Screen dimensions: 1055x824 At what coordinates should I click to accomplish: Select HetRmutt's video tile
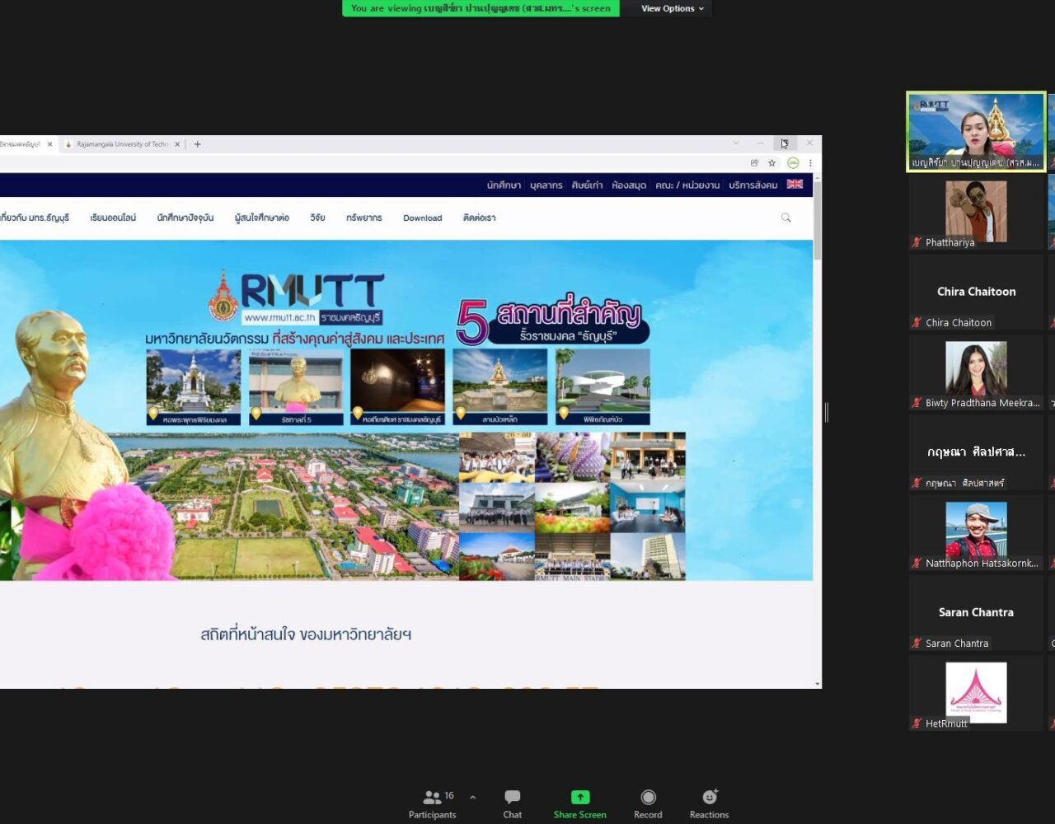pyautogui.click(x=976, y=693)
